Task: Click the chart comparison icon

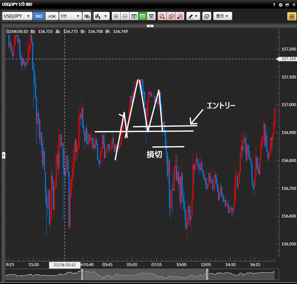Action: (207, 16)
